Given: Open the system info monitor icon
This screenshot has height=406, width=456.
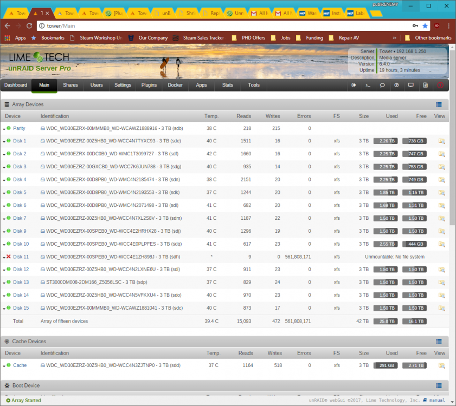Looking at the screenshot, I should pos(411,85).
